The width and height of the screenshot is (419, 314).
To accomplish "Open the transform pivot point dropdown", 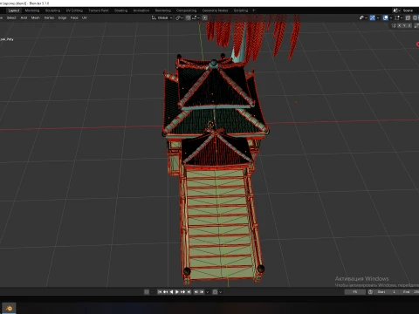I will (x=179, y=17).
